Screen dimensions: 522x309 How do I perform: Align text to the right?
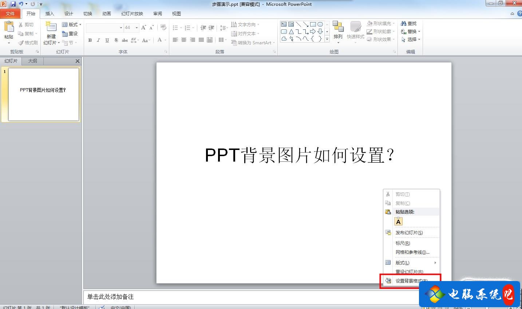[x=192, y=40]
